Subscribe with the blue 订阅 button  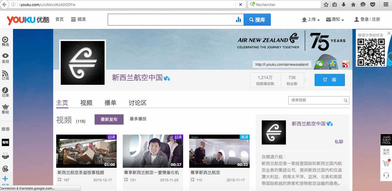tap(329, 80)
